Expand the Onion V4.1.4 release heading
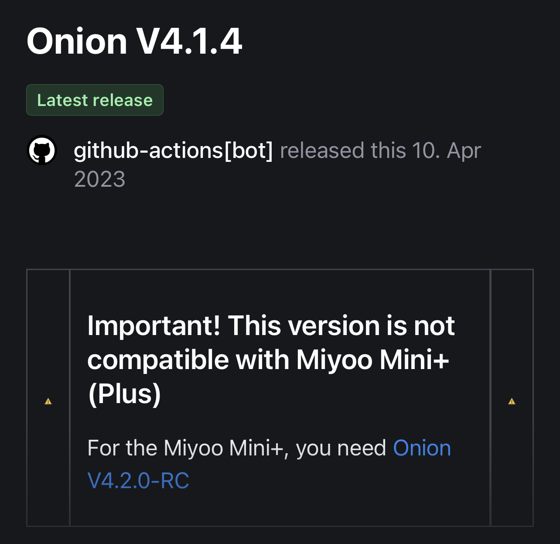 pyautogui.click(x=134, y=41)
